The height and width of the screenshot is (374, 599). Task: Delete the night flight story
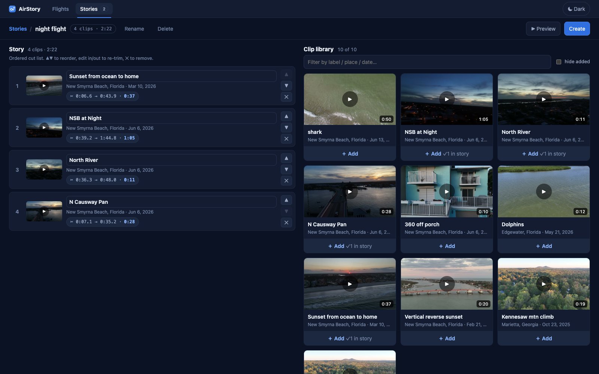tap(165, 29)
